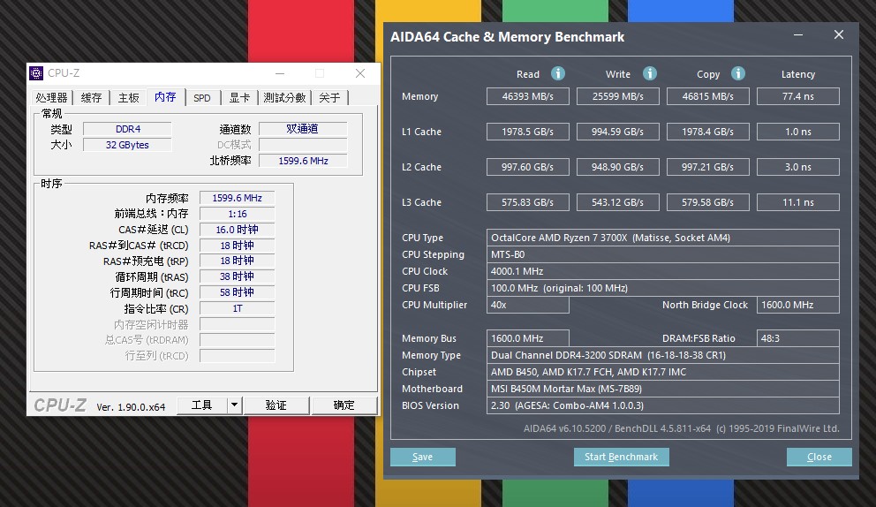Minimize the CPU-Z window
Screen dimensions: 876x507
(280, 73)
